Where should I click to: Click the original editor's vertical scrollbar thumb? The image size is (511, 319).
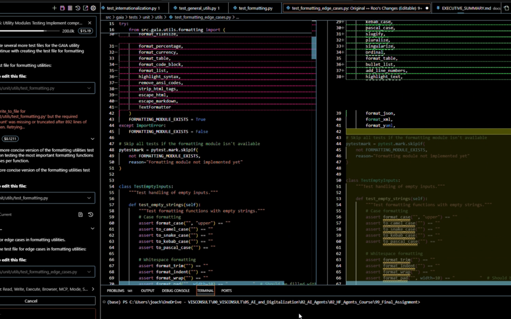314,48
